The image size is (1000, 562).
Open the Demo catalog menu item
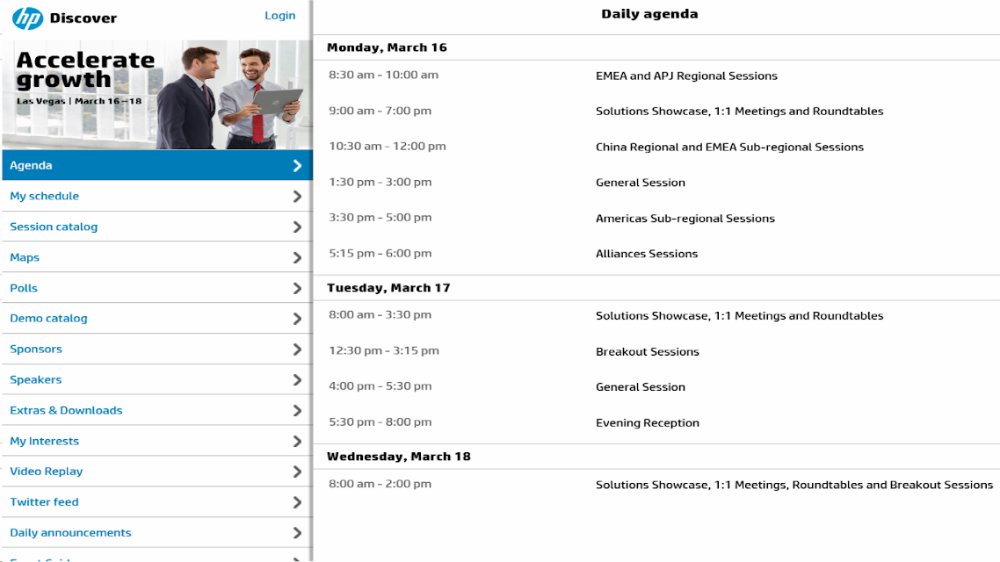[x=157, y=319]
